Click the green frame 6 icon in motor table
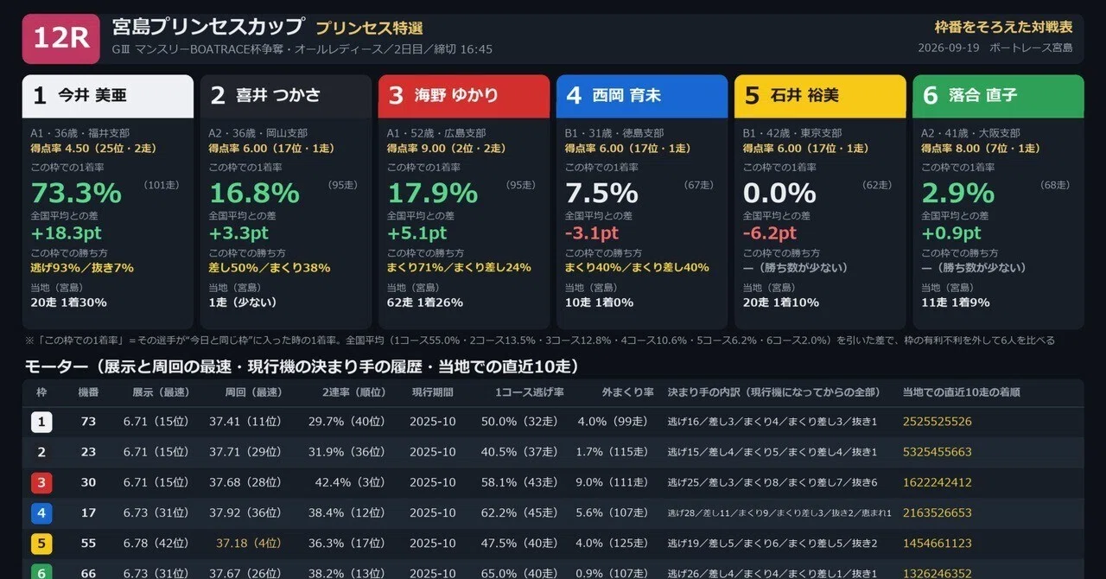This screenshot has width=1106, height=579. pos(41,572)
